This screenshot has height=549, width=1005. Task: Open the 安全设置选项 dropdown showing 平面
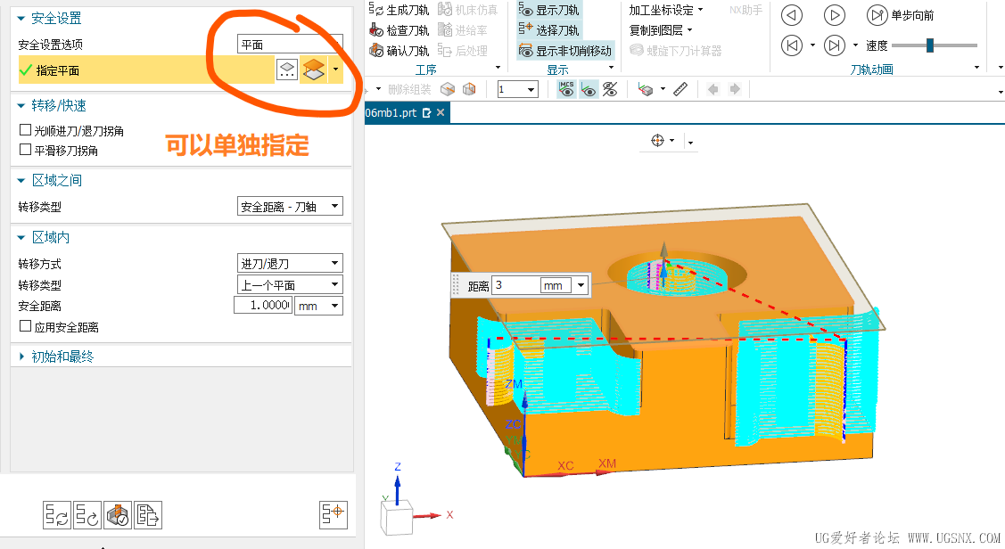(290, 45)
